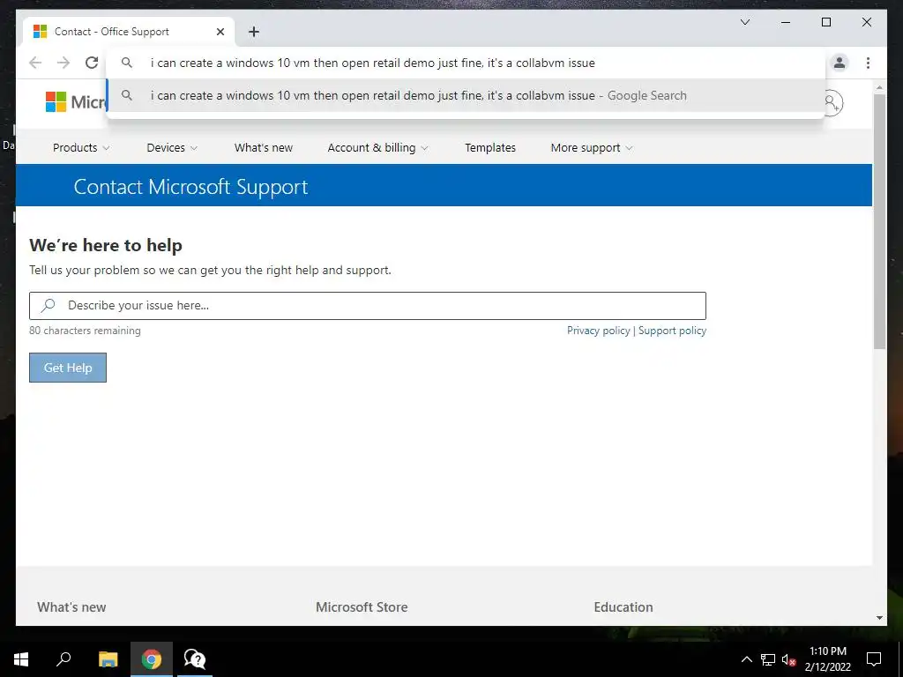
Task: Click the magnifier icon in the suggestion row
Action: pyautogui.click(x=127, y=95)
